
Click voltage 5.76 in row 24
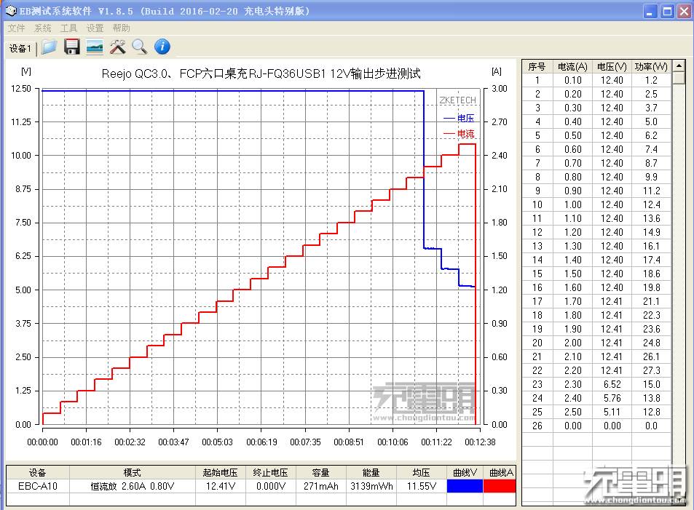[x=612, y=398]
